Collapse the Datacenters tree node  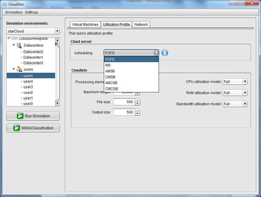coord(14,45)
